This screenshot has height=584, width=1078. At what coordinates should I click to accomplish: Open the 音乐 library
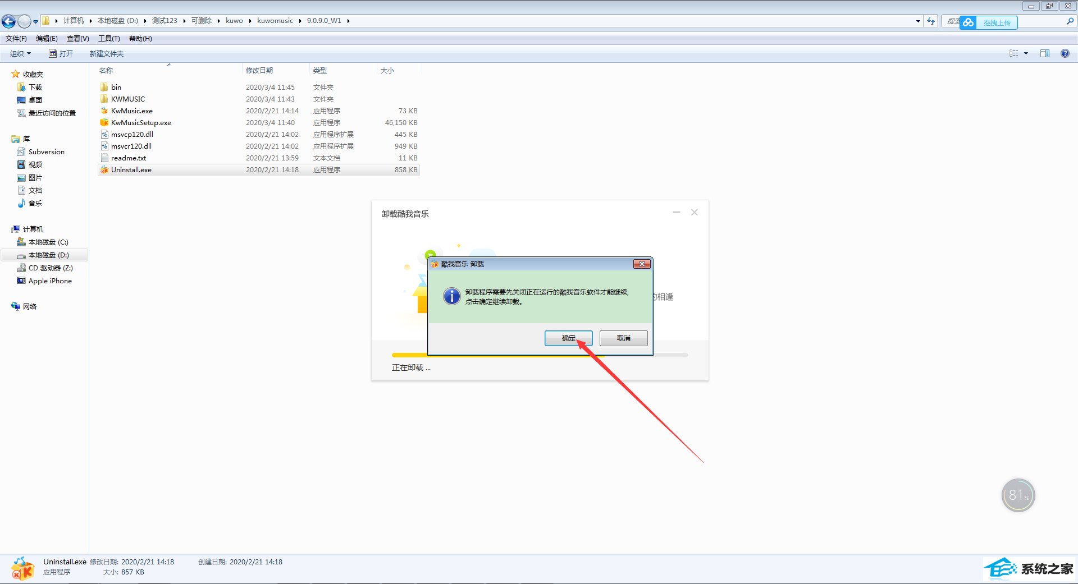pos(35,204)
